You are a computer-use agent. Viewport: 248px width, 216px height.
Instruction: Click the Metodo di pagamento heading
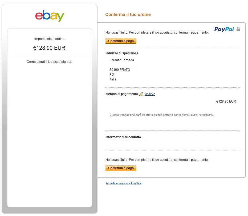[122, 94]
